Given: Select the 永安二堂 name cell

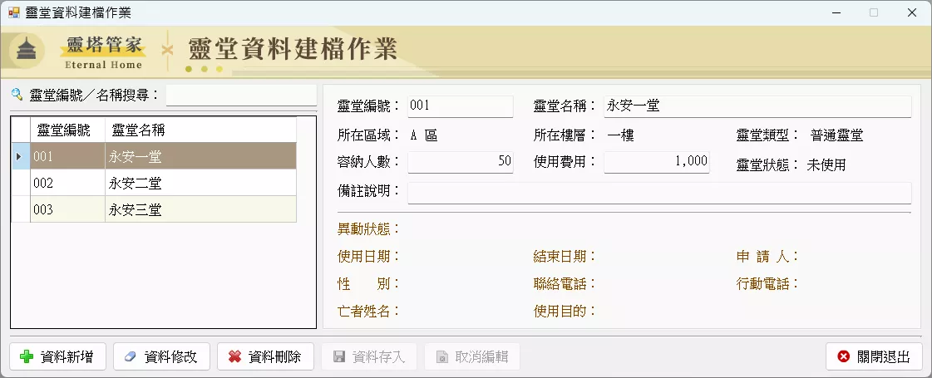Looking at the screenshot, I should coord(200,183).
